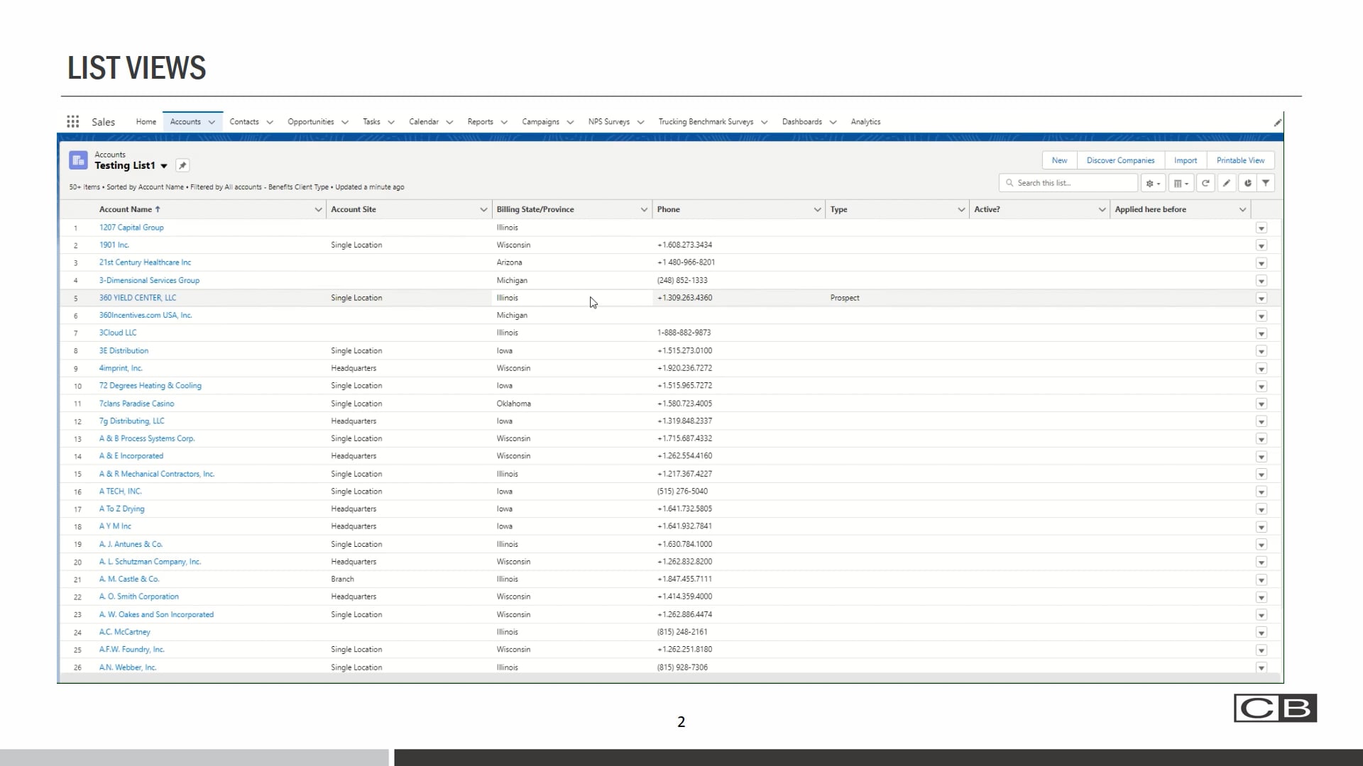Click the edit list pencil icon
This screenshot has width=1363, height=766.
pos(1226,183)
